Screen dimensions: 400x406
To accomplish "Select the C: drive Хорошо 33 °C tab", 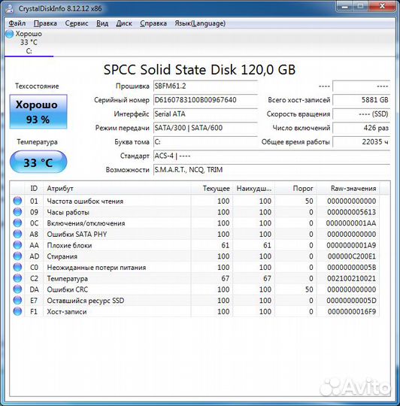I will (29, 42).
